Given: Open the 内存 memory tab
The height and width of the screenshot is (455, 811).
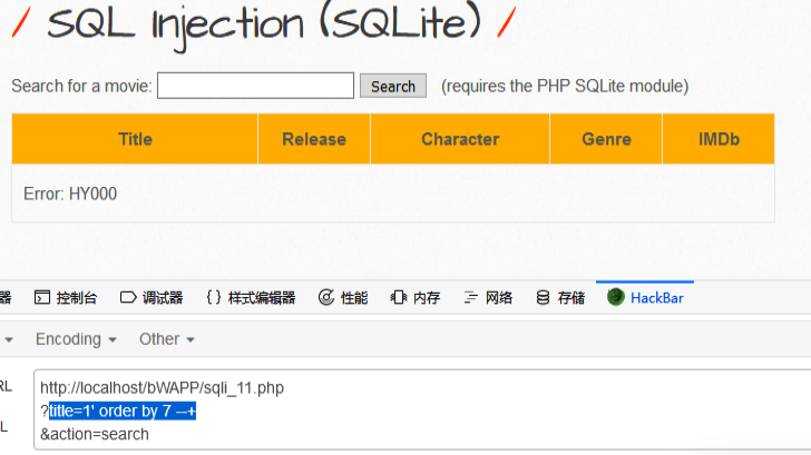Looking at the screenshot, I should pyautogui.click(x=416, y=298).
